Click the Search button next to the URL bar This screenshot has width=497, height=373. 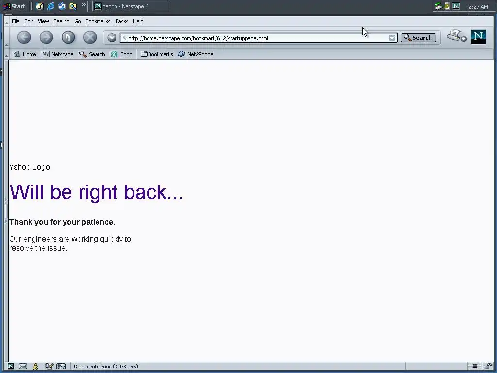(418, 38)
